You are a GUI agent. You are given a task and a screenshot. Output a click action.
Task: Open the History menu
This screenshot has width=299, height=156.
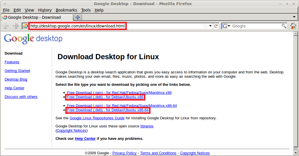pyautogui.click(x=45, y=10)
